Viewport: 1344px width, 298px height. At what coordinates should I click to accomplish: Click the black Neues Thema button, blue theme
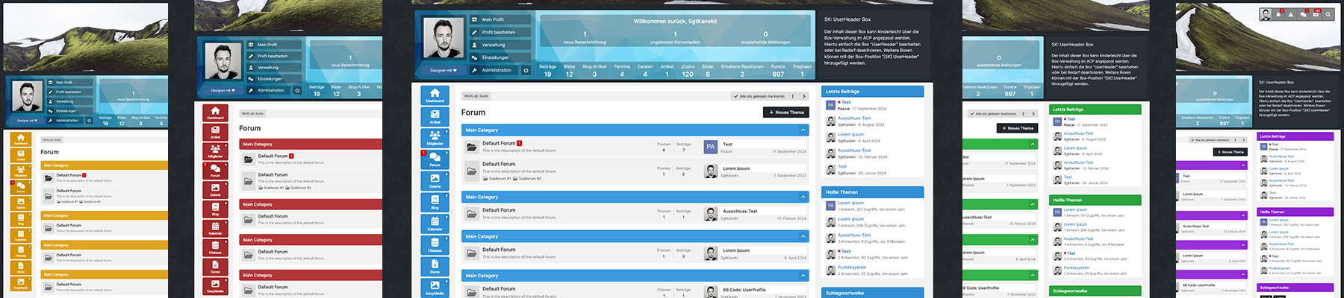coord(785,112)
